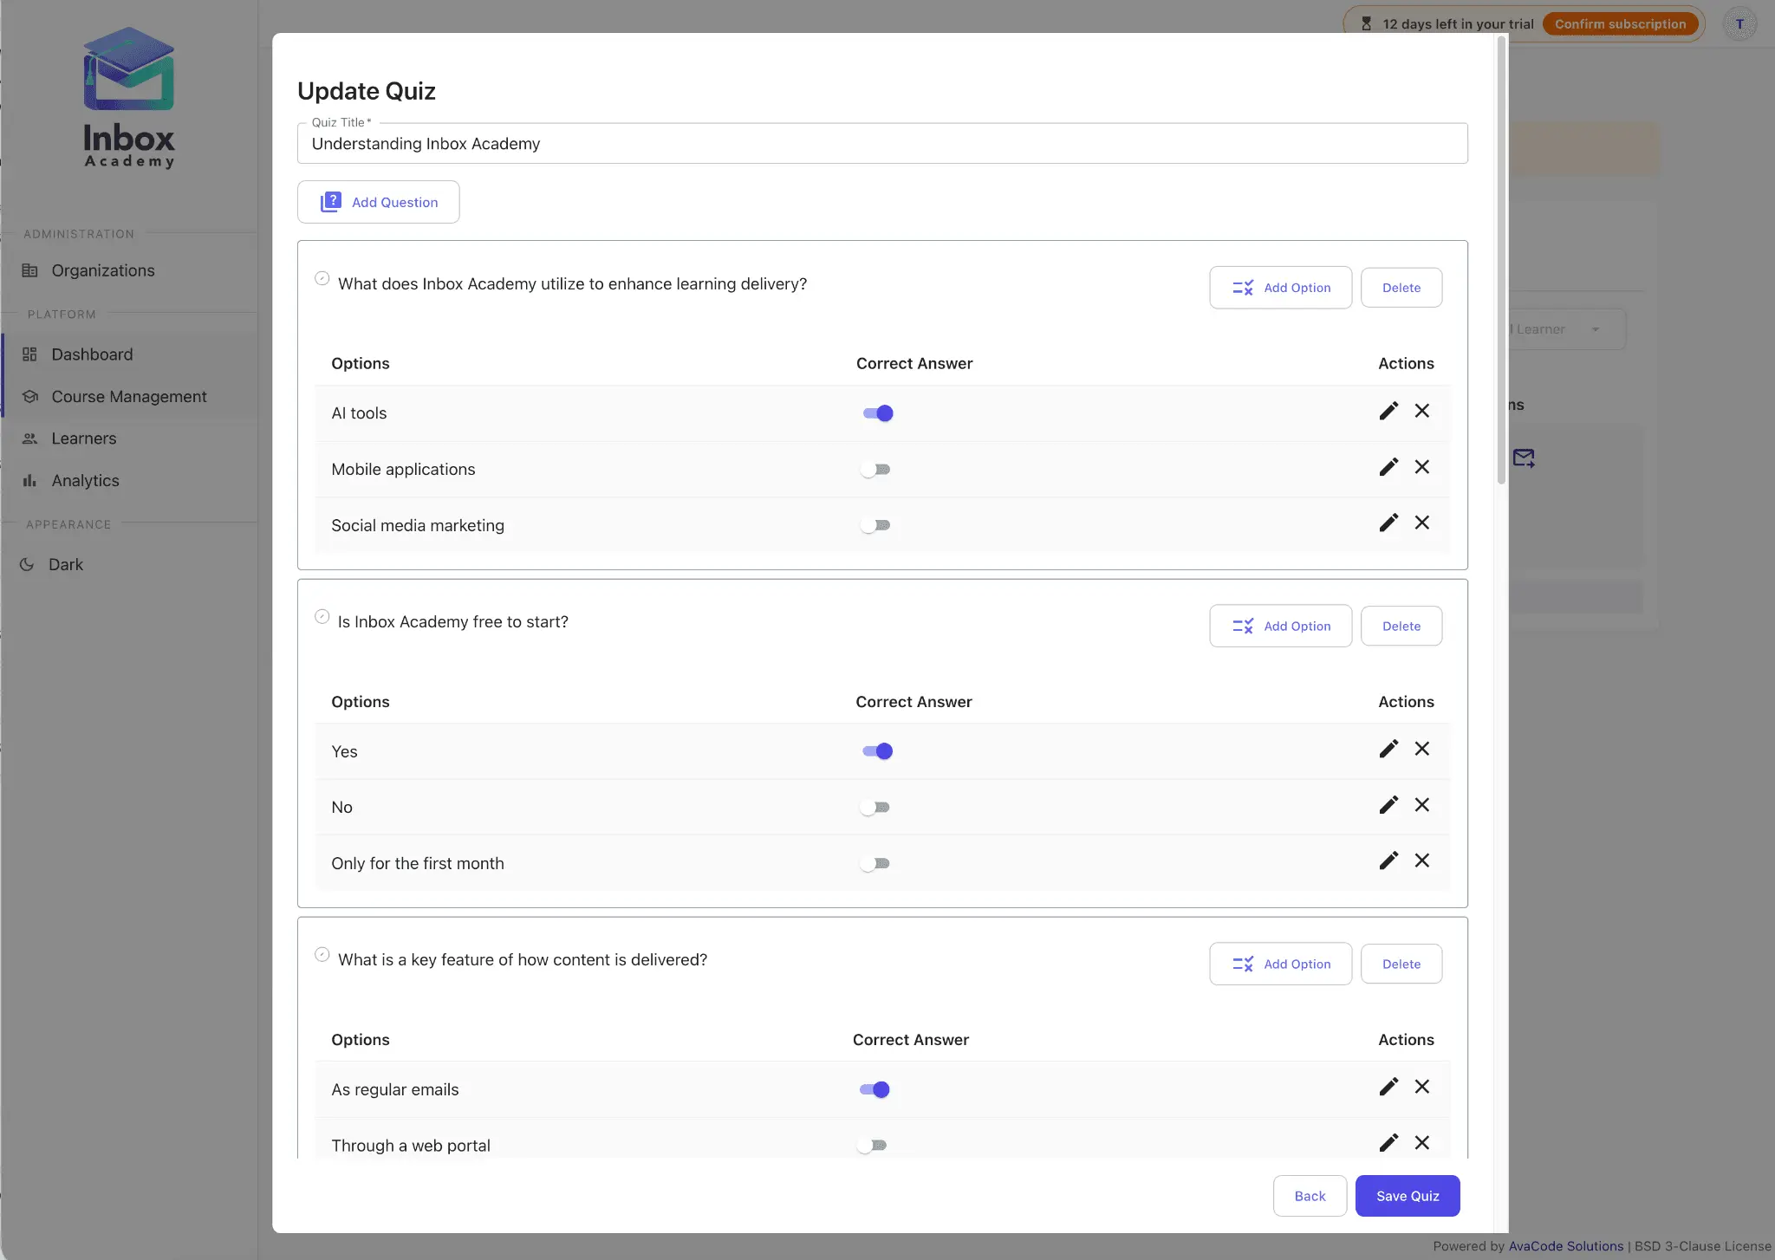
Task: Edit the 'Social media marketing' option
Action: [1388, 523]
